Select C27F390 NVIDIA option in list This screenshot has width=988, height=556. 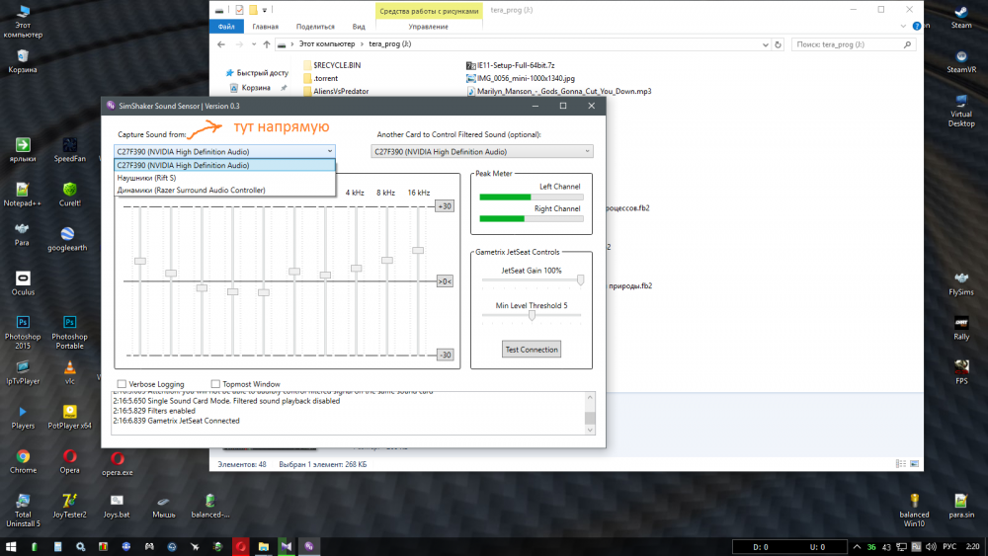[224, 165]
